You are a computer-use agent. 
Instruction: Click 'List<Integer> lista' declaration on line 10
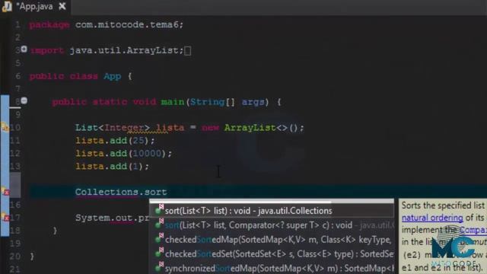tap(129, 128)
